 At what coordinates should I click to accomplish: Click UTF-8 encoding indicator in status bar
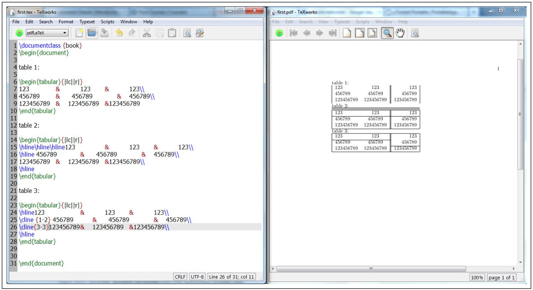(x=197, y=277)
